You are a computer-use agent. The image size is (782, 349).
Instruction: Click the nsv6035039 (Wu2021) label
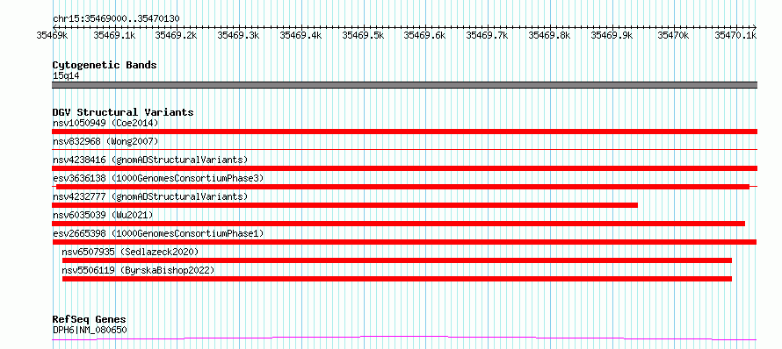(103, 215)
